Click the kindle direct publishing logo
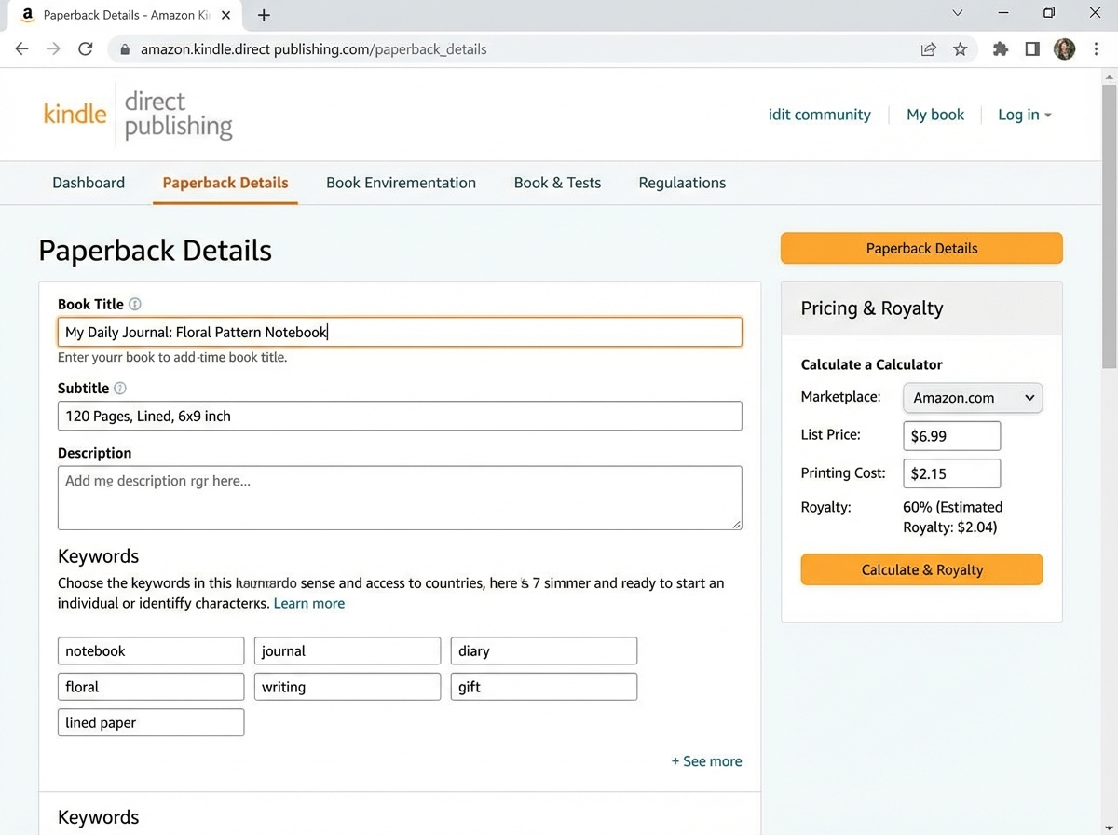 pos(137,114)
